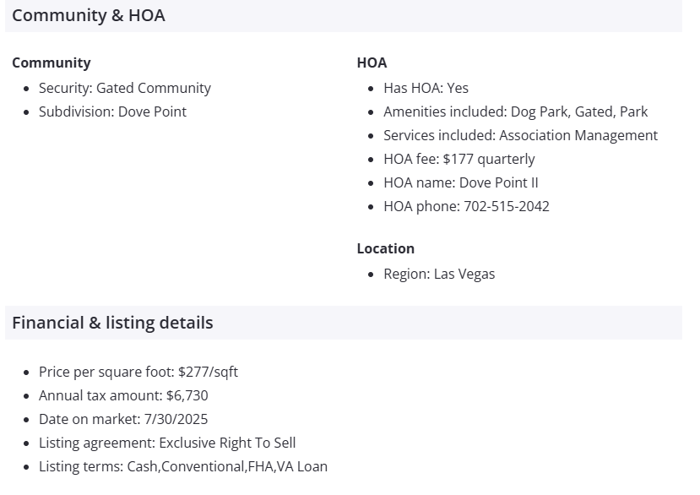Click the Location subheading
The image size is (700, 495).
(385, 248)
